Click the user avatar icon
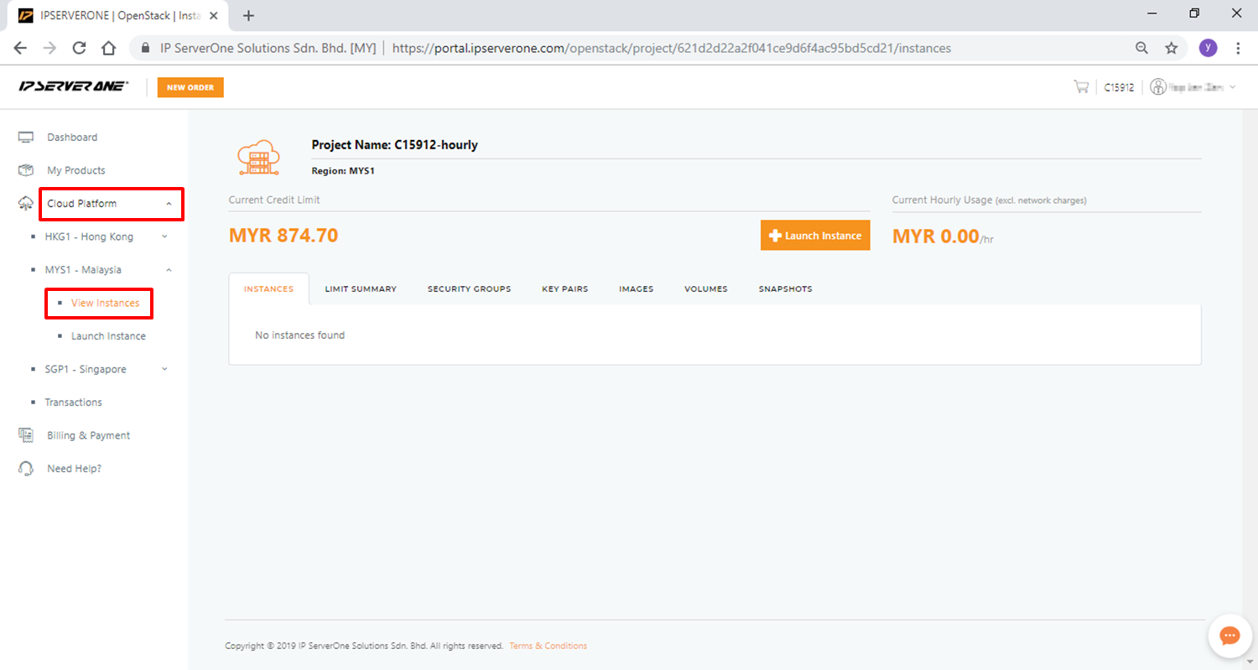The image size is (1258, 670). [1158, 86]
